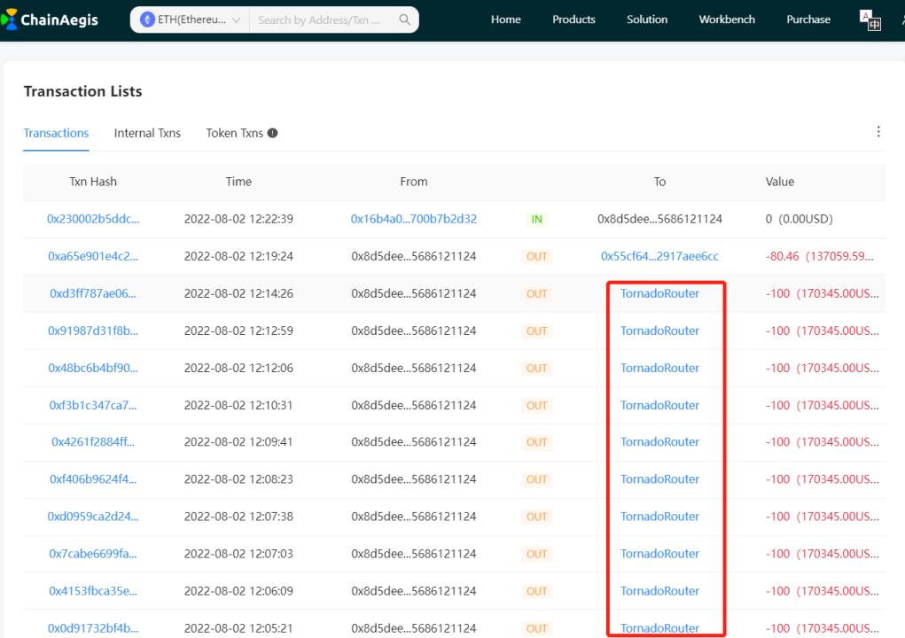Click value -80.46 (137059.59...
Viewport: 905px width, 638px height.
(x=820, y=256)
